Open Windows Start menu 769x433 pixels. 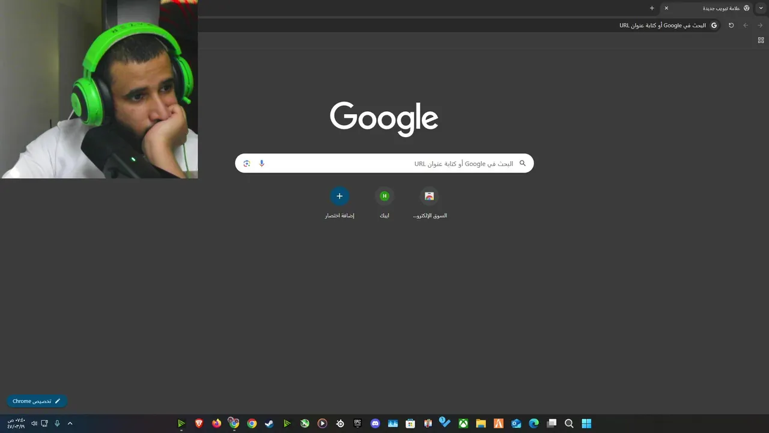pos(586,423)
